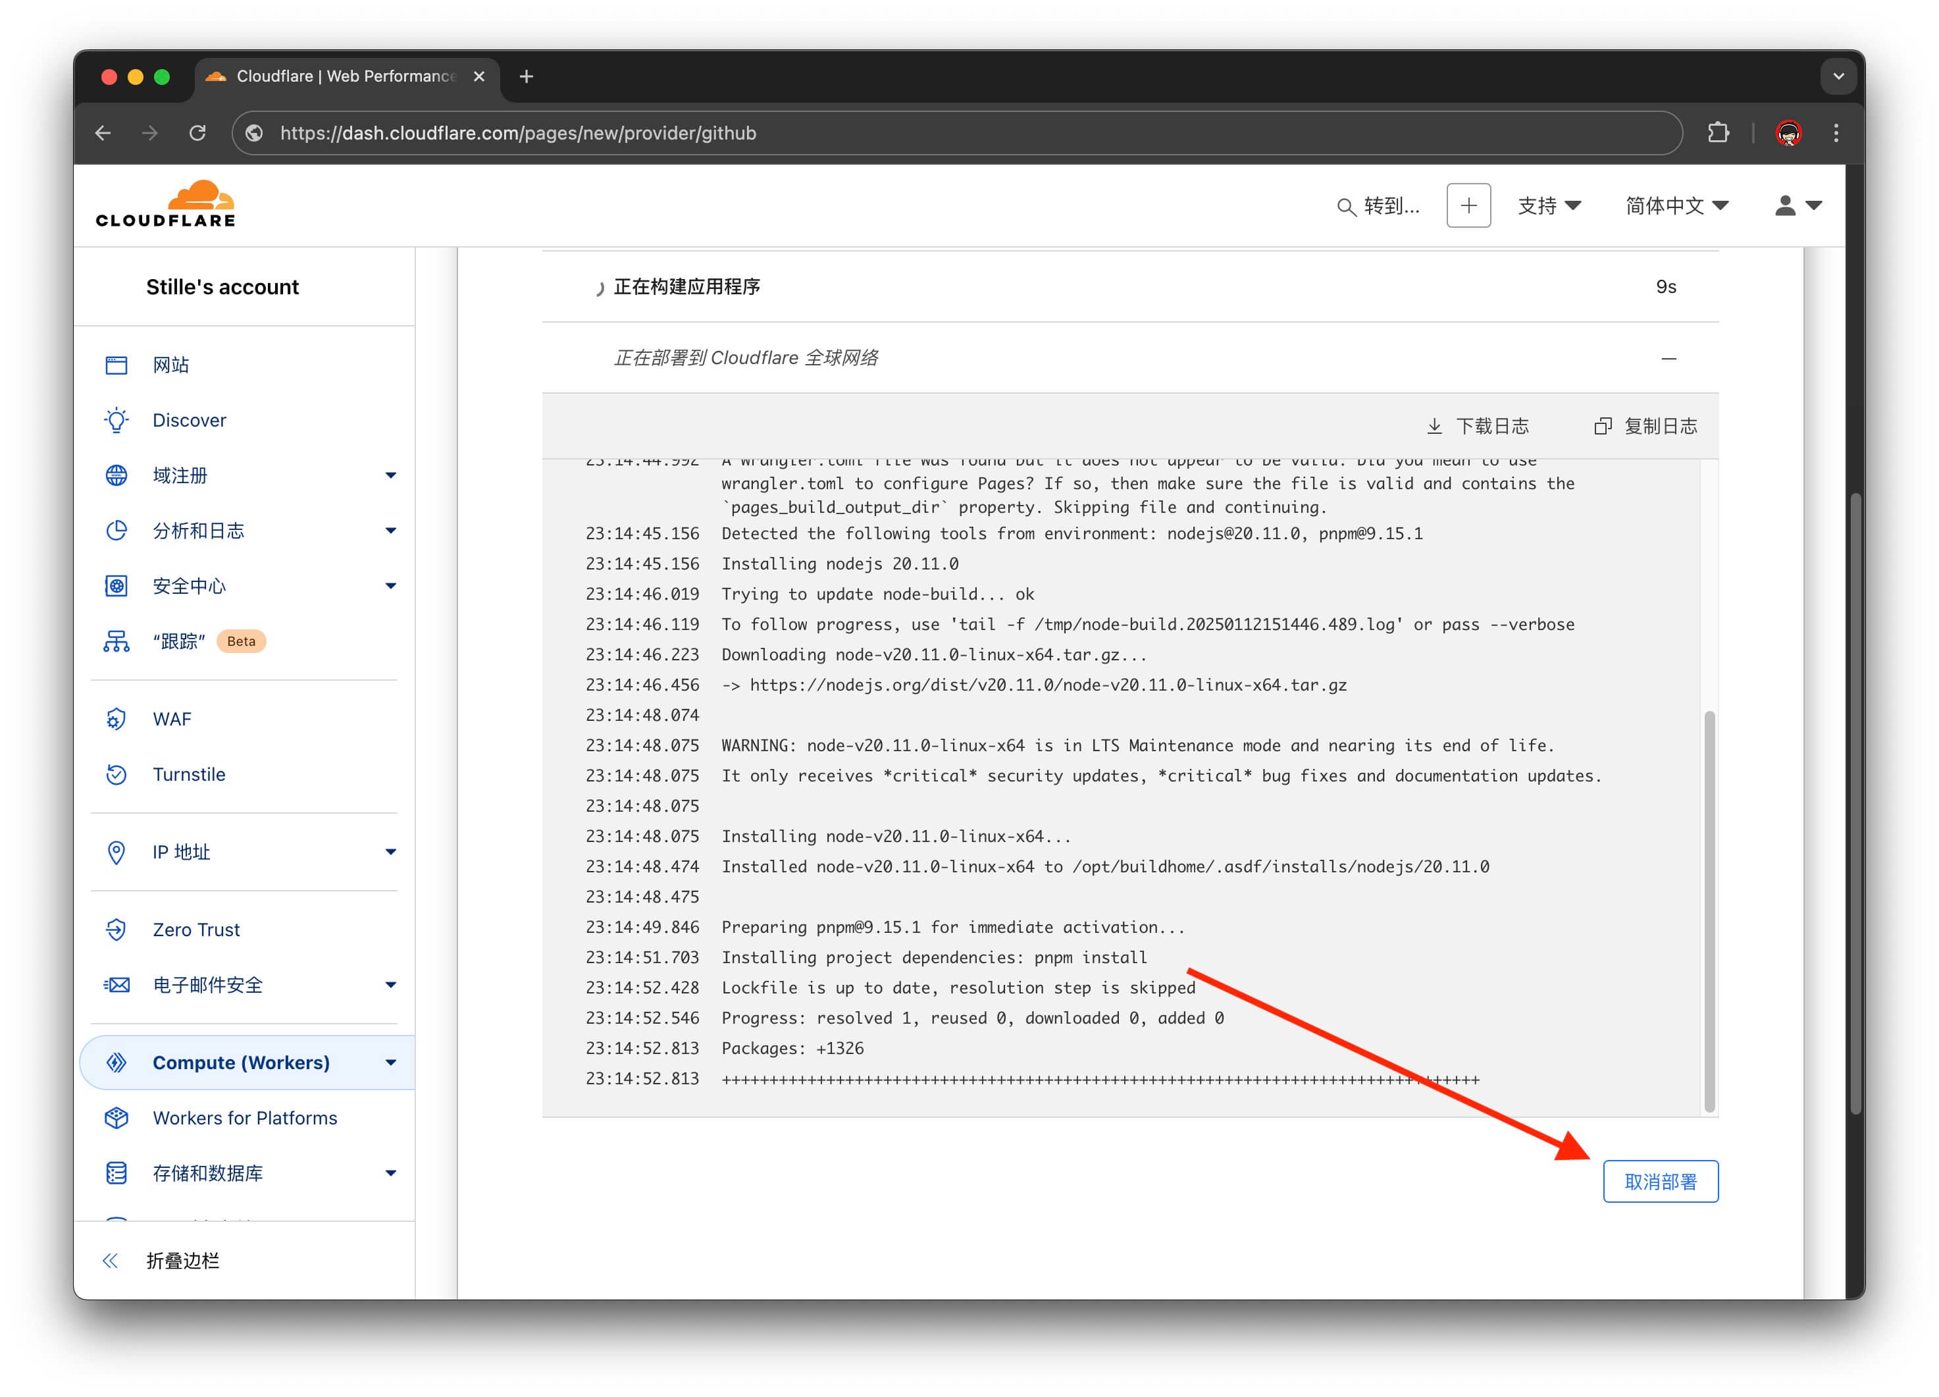The width and height of the screenshot is (1939, 1397).
Task: Click the Compute (Workers) diamond icon
Action: [x=116, y=1062]
